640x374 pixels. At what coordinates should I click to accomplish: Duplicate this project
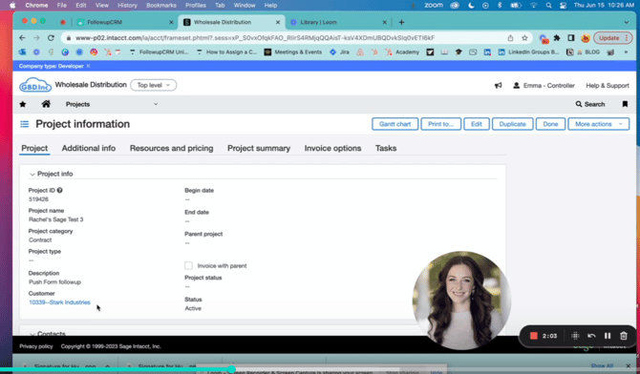pos(512,124)
